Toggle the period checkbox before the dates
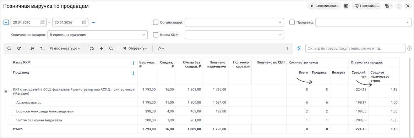The width and height of the screenshot is (414, 138). tap(6, 22)
